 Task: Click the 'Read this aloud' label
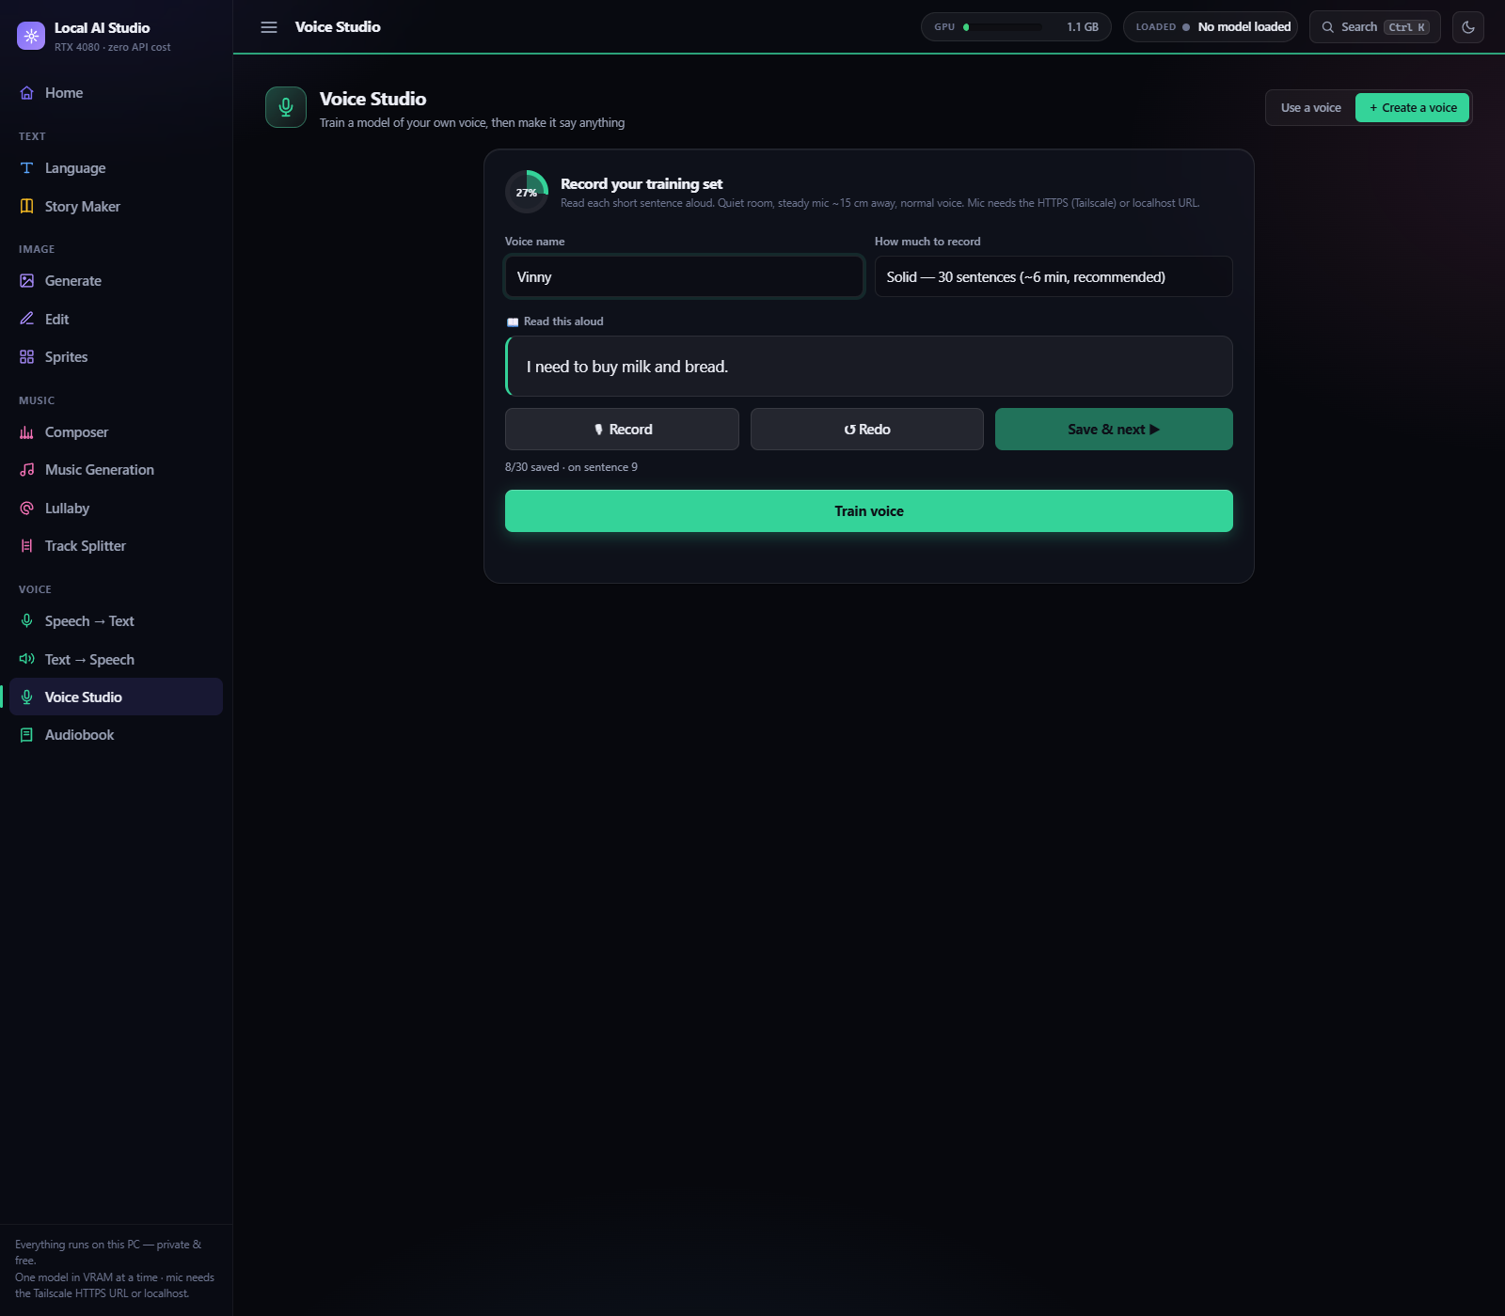[563, 321]
